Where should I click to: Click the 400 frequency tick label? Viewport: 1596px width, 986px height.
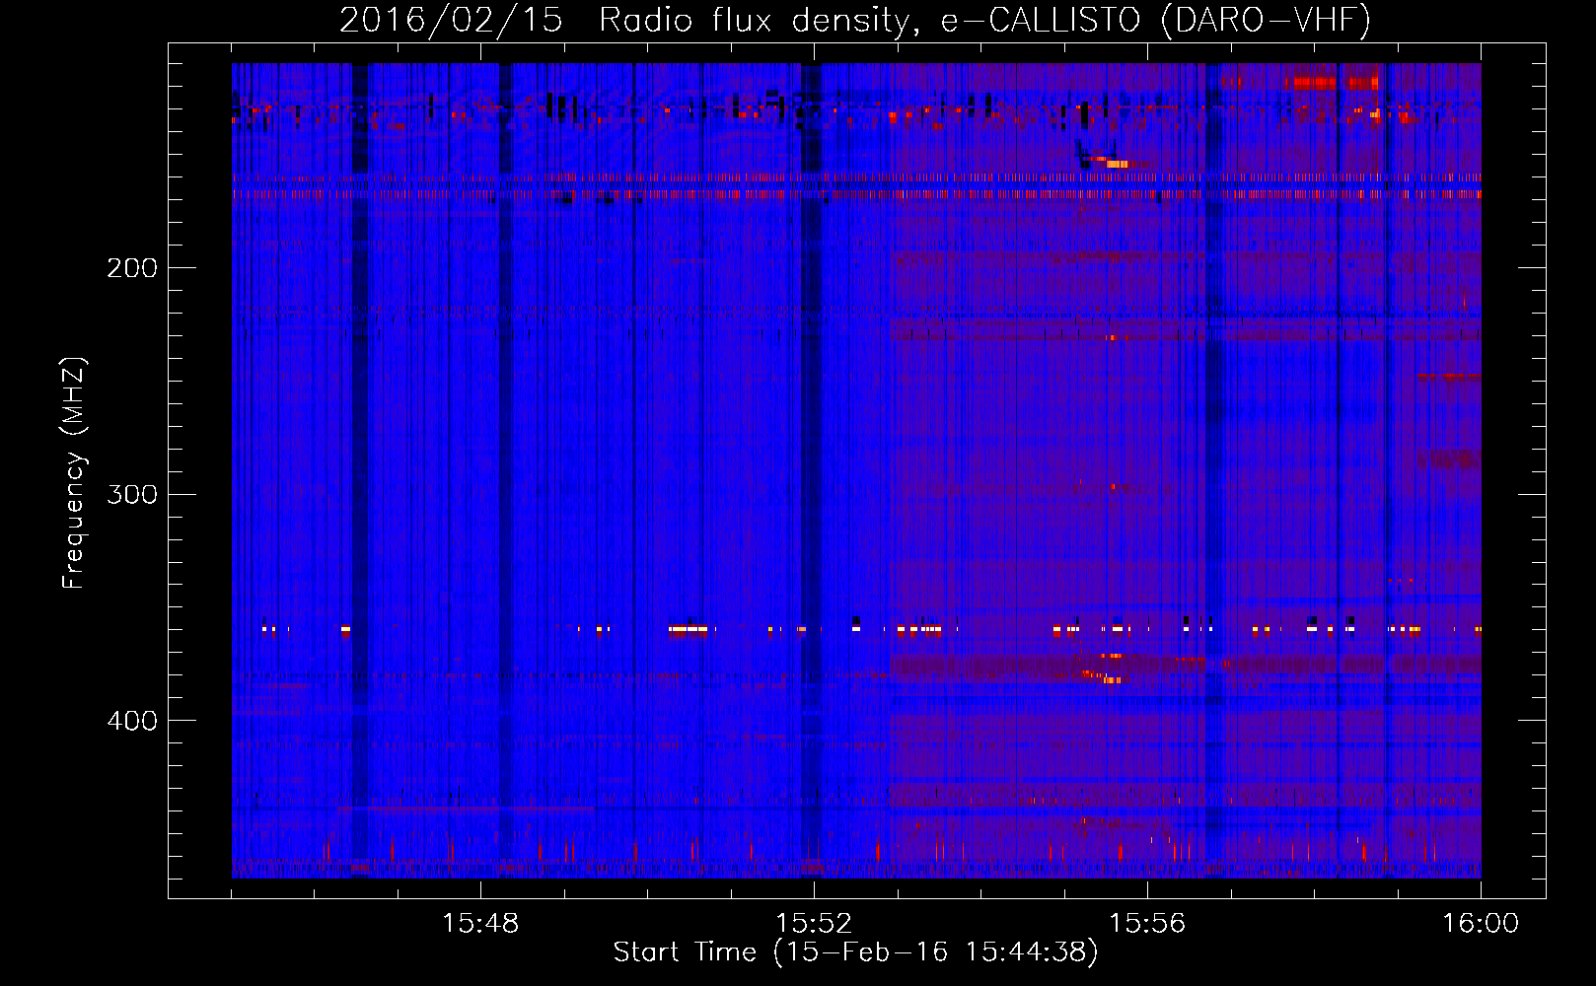coord(132,721)
